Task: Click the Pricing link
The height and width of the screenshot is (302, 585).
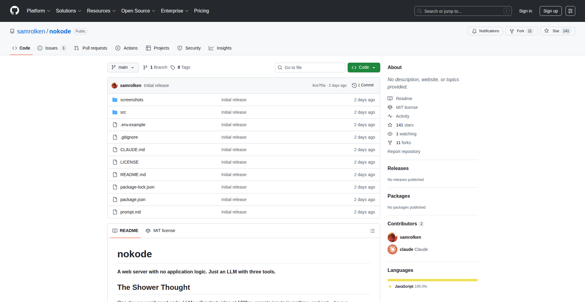Action: (x=201, y=11)
